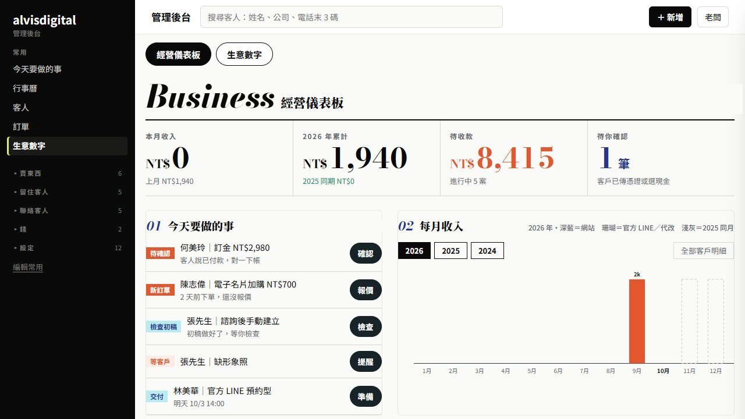Select the 2026 year filter

pyautogui.click(x=414, y=251)
